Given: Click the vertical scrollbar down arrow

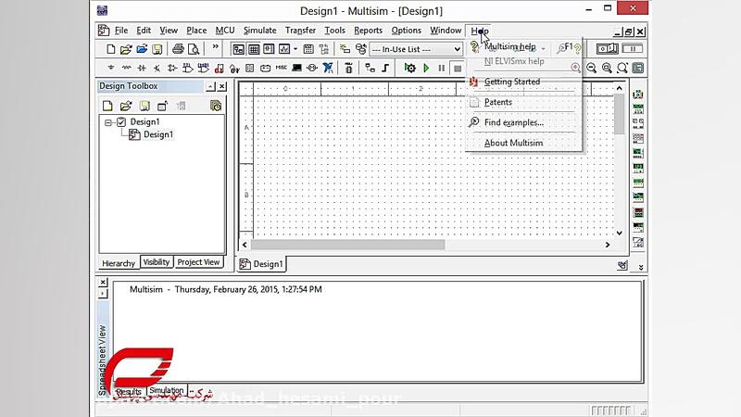Looking at the screenshot, I should click(x=619, y=233).
